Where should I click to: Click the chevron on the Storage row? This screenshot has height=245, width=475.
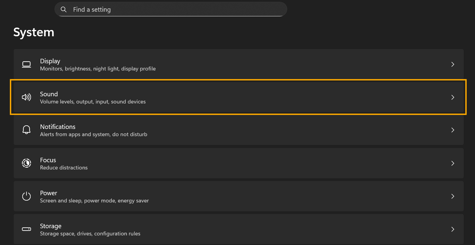click(453, 229)
